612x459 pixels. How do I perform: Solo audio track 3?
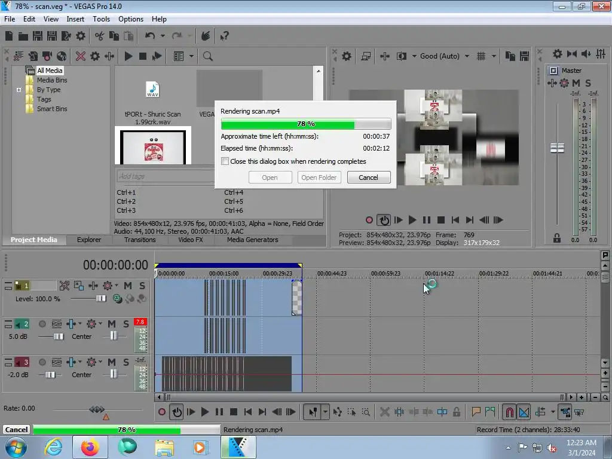pyautogui.click(x=126, y=362)
